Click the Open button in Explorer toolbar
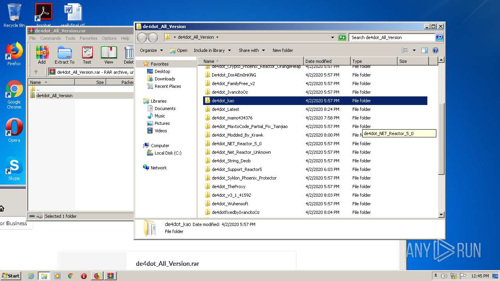The image size is (500, 281). [x=179, y=50]
